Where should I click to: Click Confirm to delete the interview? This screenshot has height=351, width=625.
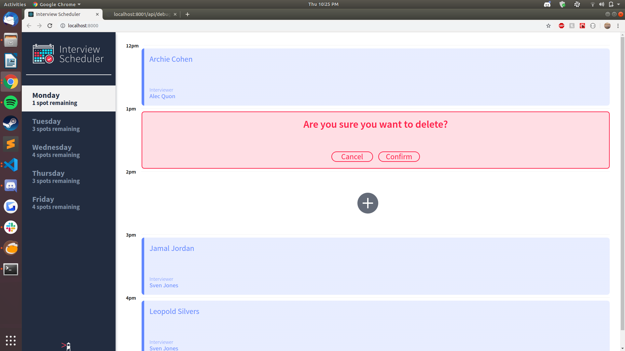[399, 156]
